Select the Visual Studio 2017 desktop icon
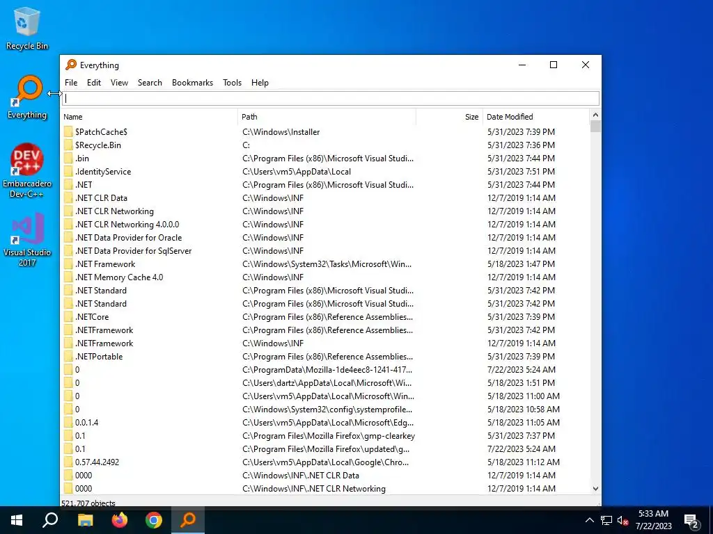The width and height of the screenshot is (713, 534). click(x=27, y=239)
